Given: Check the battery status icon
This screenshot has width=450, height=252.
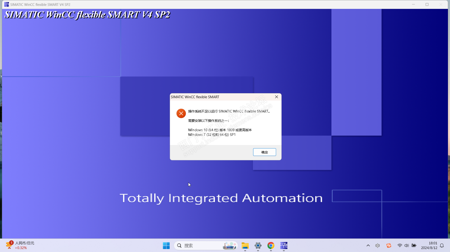Looking at the screenshot, I should tap(414, 246).
